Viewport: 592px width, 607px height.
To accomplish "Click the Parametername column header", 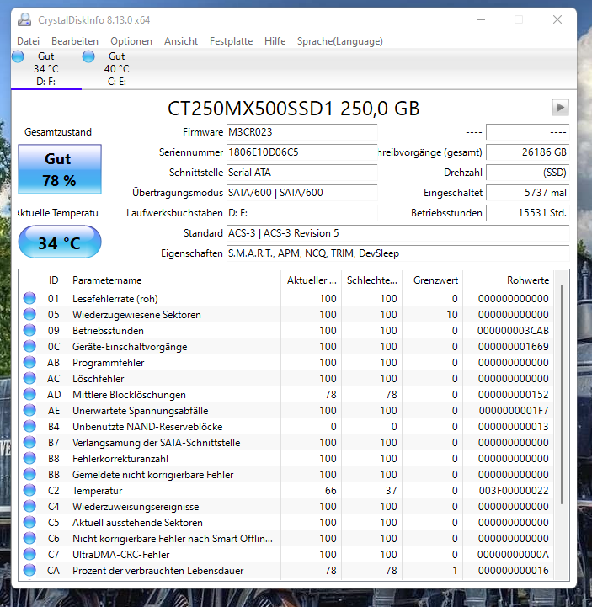I will 173,280.
